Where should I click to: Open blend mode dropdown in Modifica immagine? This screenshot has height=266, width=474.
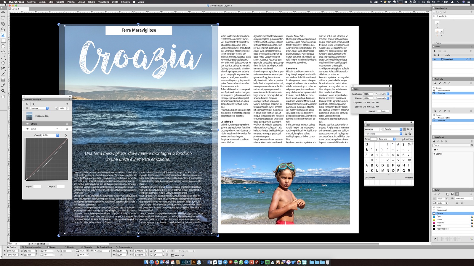pos(39,108)
